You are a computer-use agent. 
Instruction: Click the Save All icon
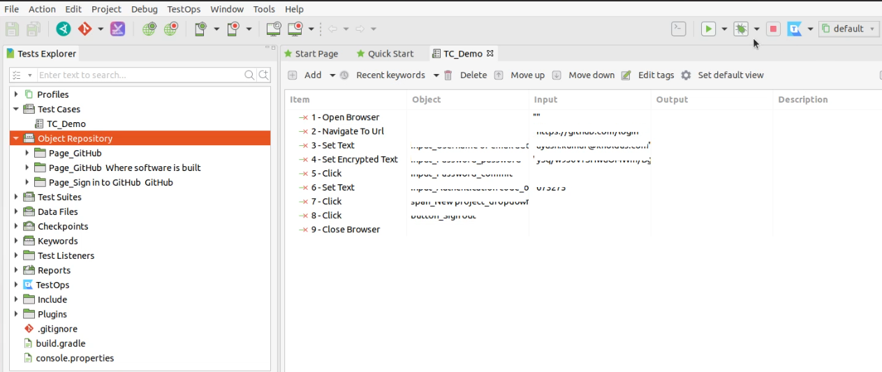pyautogui.click(x=34, y=29)
